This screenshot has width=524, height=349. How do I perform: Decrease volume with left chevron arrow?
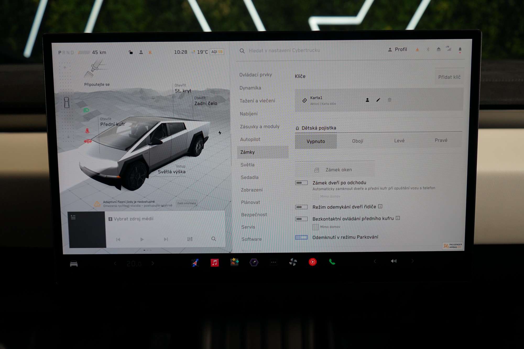coord(375,261)
